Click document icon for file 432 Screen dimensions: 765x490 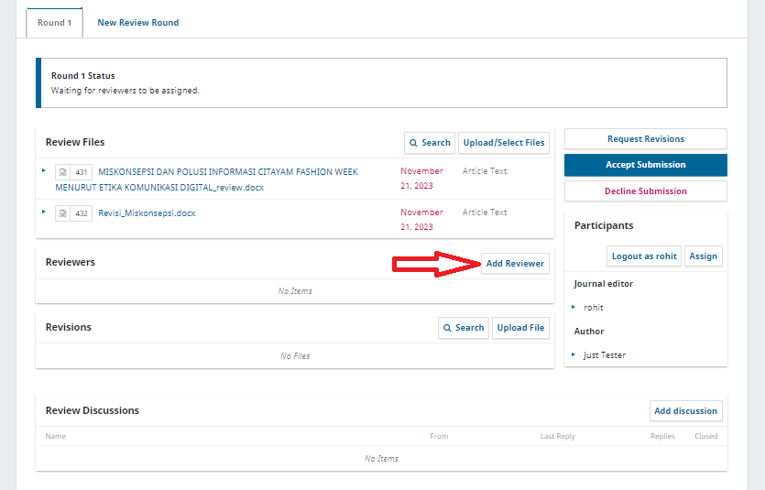[63, 213]
